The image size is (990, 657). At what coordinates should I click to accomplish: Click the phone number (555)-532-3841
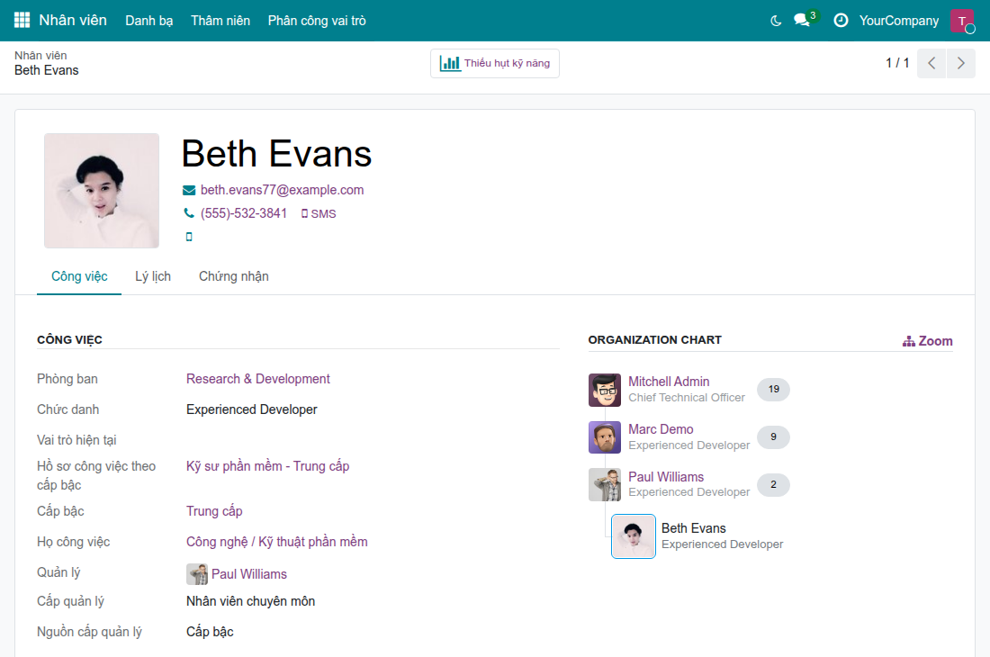pyautogui.click(x=244, y=213)
